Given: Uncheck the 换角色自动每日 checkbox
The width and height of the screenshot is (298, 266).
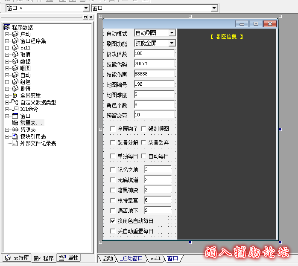Looking at the screenshot, I should (113, 221).
